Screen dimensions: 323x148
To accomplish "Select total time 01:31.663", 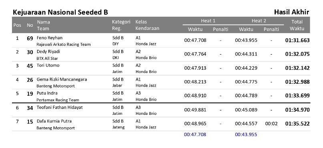I will click(x=297, y=40).
